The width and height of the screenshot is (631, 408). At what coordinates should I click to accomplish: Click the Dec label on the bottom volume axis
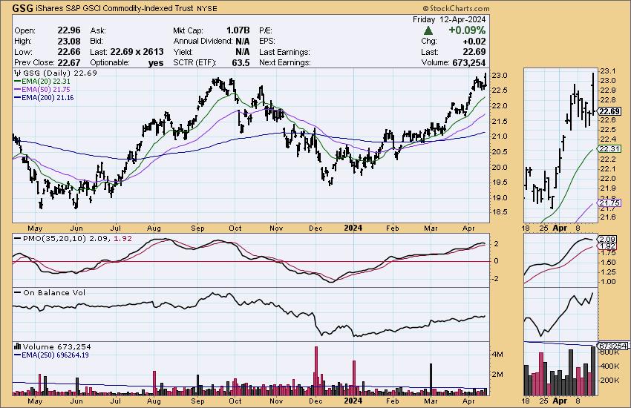click(315, 401)
